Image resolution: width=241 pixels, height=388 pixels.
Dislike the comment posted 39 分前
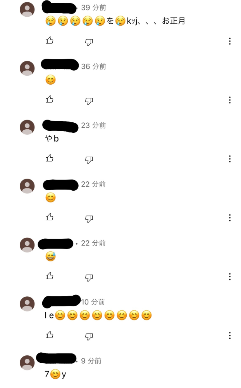point(89,42)
